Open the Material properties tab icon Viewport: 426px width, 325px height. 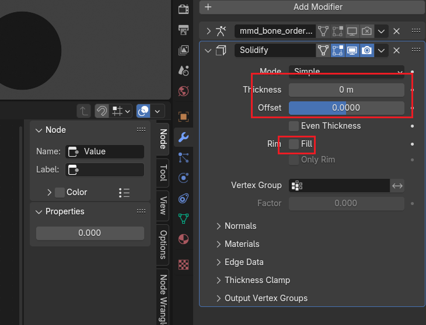coord(183,239)
